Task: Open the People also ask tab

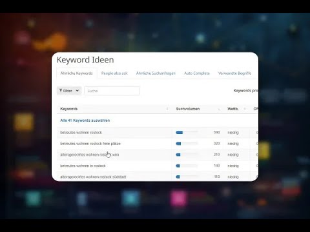Action: tap(114, 73)
